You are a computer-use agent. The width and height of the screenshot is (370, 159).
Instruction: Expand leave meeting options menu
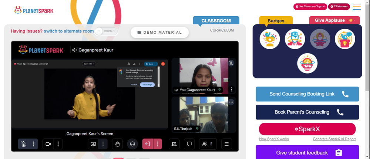point(158,144)
